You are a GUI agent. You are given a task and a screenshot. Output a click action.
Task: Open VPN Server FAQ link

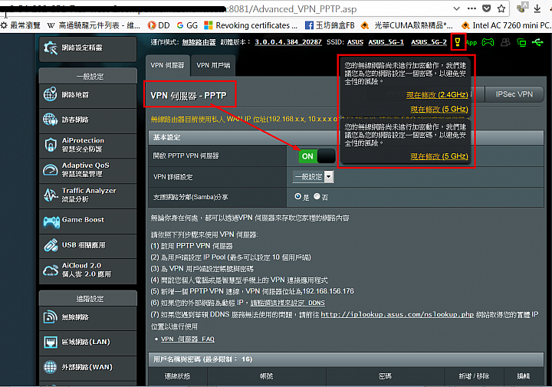tap(188, 339)
